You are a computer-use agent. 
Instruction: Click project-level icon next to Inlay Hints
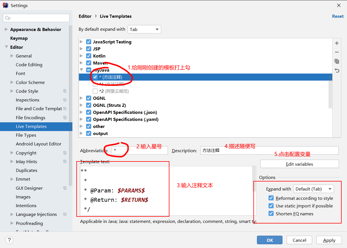pos(65,161)
